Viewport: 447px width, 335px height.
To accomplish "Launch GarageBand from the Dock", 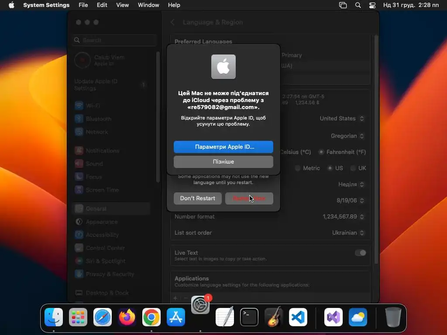I will tap(274, 317).
